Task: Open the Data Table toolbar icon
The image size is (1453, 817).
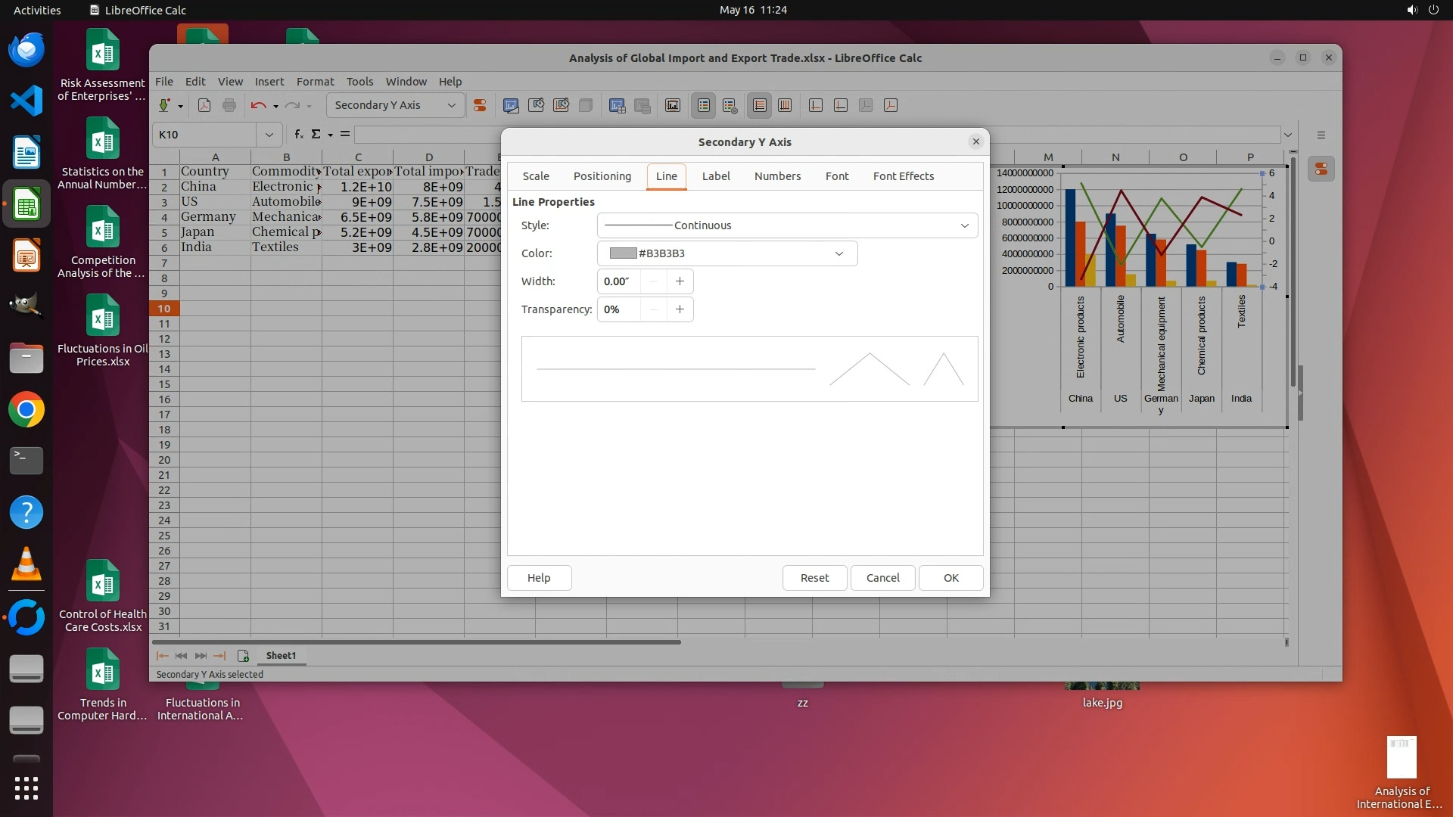Action: (x=617, y=105)
